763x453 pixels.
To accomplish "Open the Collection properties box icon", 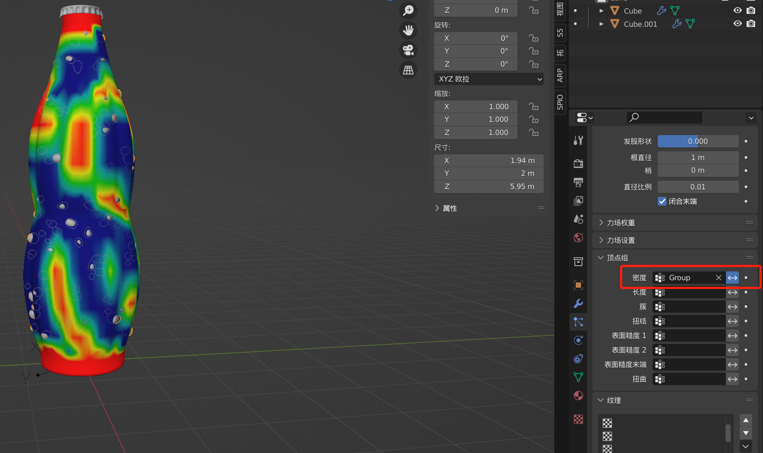I will point(578,262).
